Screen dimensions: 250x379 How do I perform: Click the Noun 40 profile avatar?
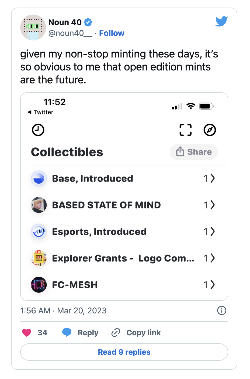(x=33, y=28)
